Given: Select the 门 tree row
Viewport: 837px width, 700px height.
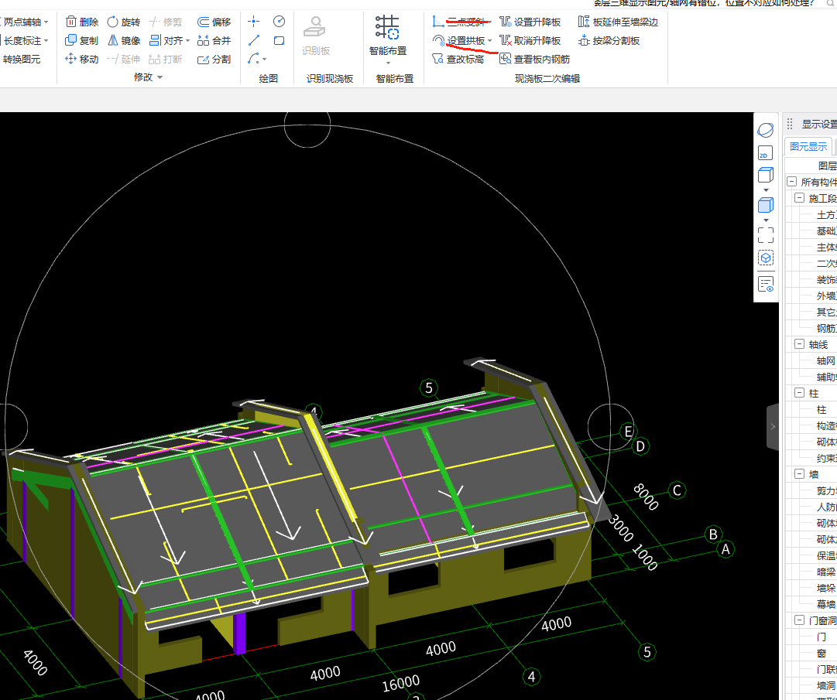Looking at the screenshot, I should pos(822,637).
